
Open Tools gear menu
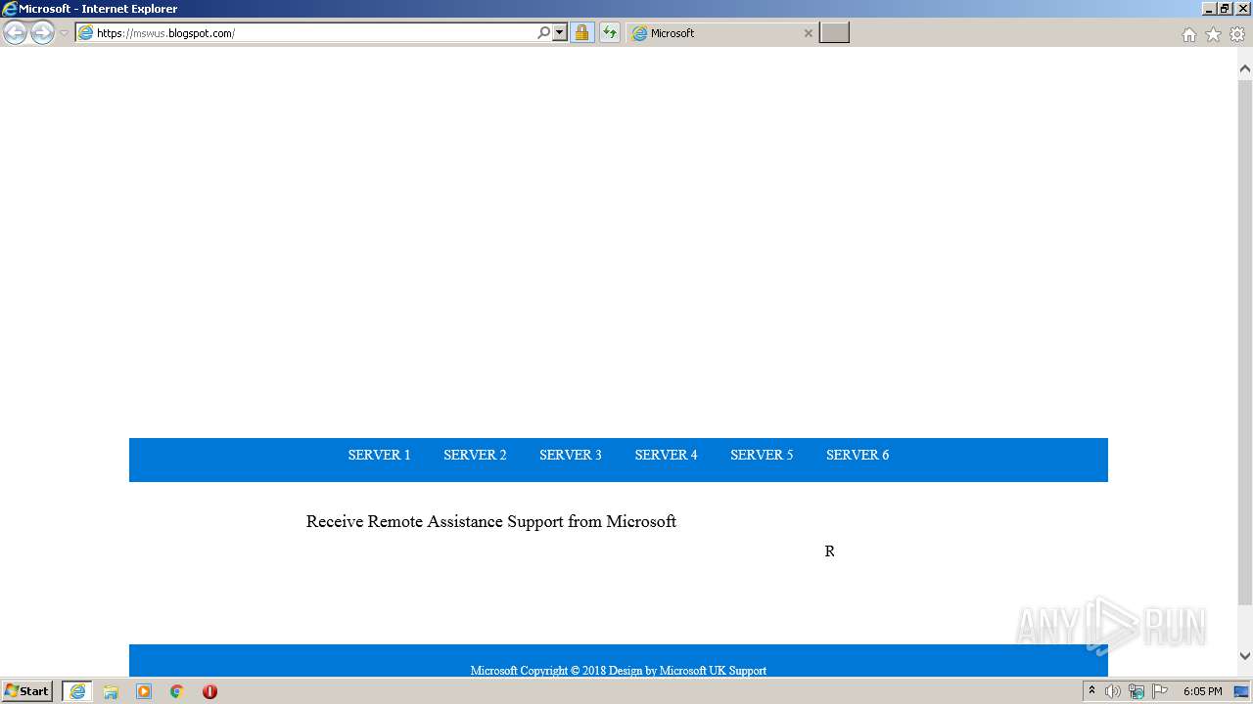coord(1237,34)
